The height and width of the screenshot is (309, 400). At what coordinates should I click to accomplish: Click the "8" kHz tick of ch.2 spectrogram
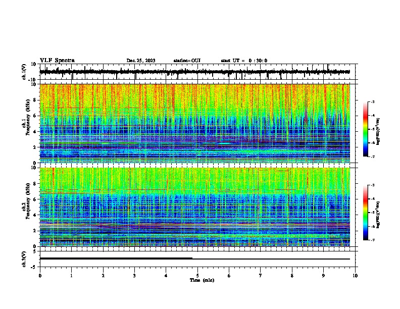[35, 184]
